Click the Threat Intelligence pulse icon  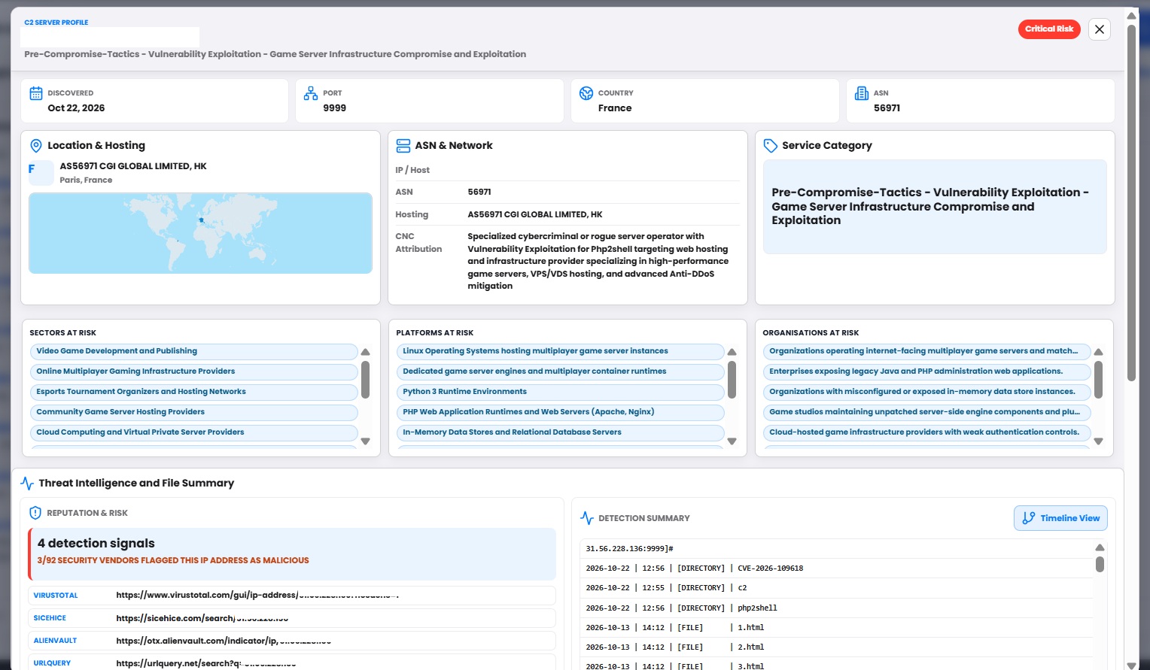27,484
